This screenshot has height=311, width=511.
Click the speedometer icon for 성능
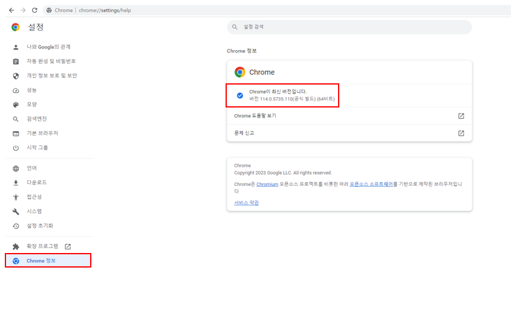(x=16, y=91)
